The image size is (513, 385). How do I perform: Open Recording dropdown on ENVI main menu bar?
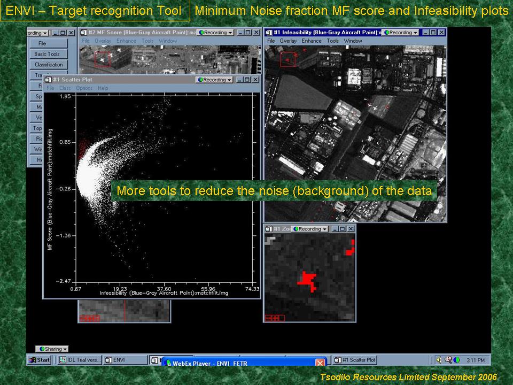[37, 33]
